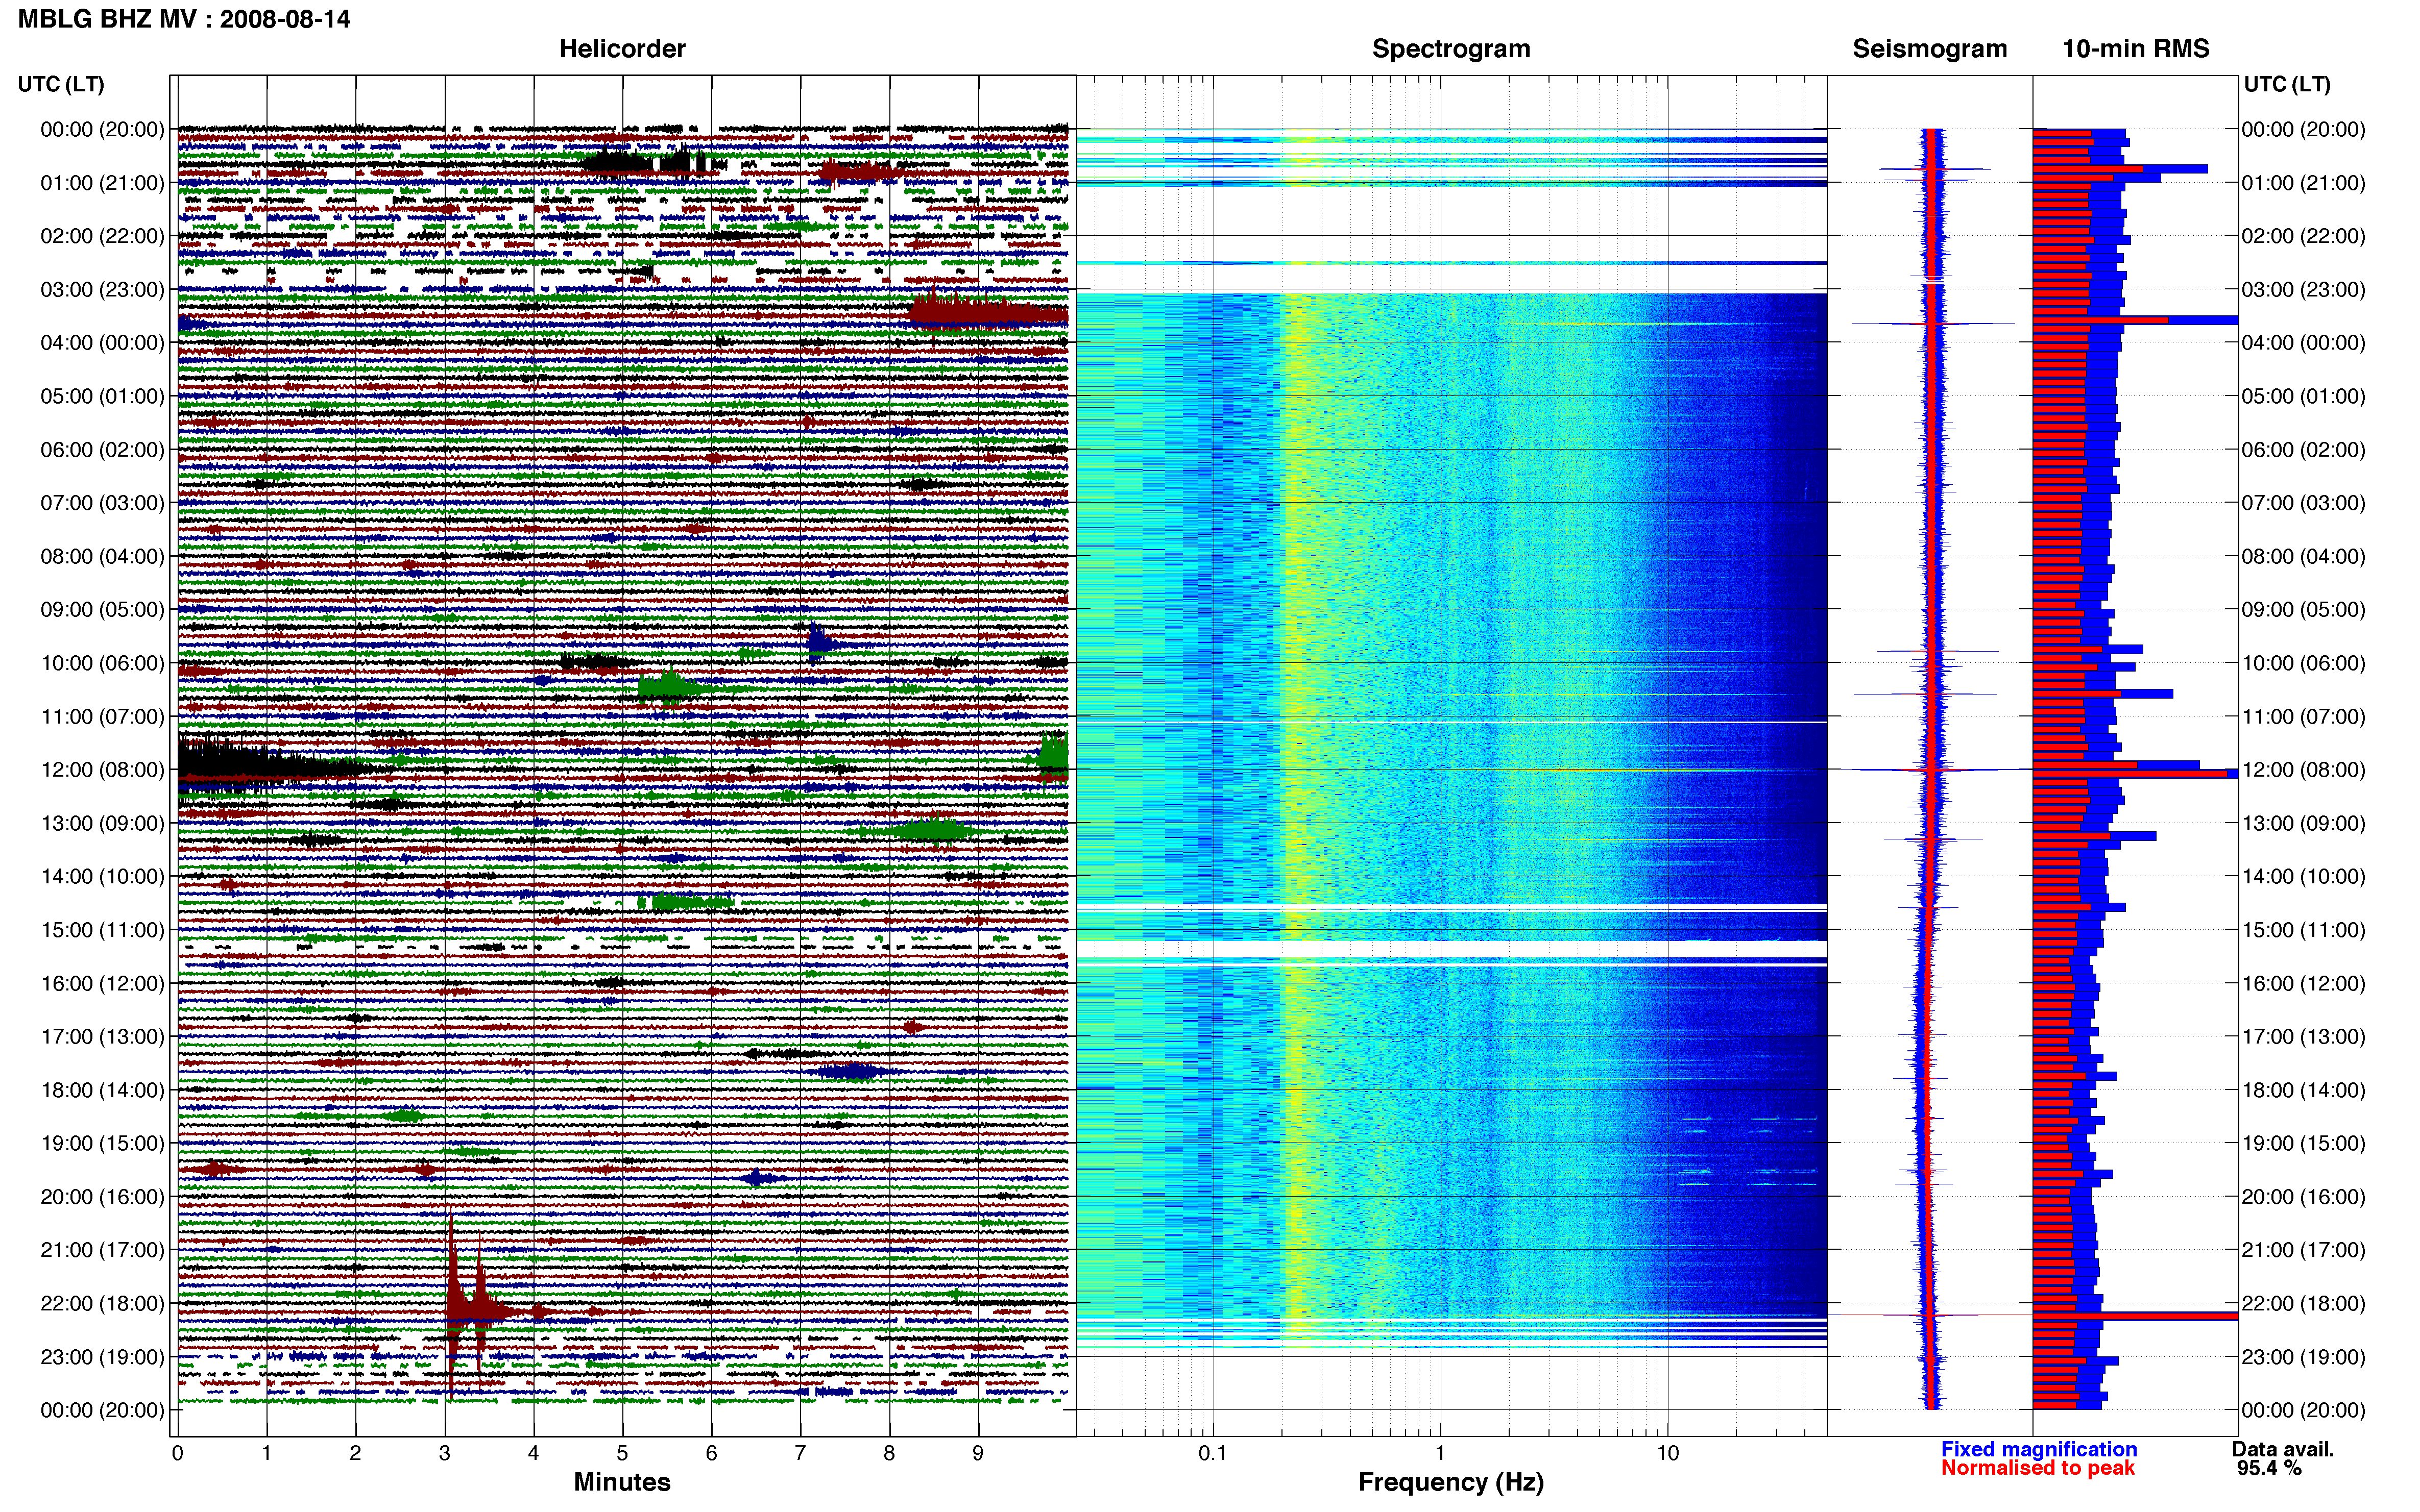Click the left 'UTC (LT)' axis label
This screenshot has height=1512, width=2420.
point(61,84)
